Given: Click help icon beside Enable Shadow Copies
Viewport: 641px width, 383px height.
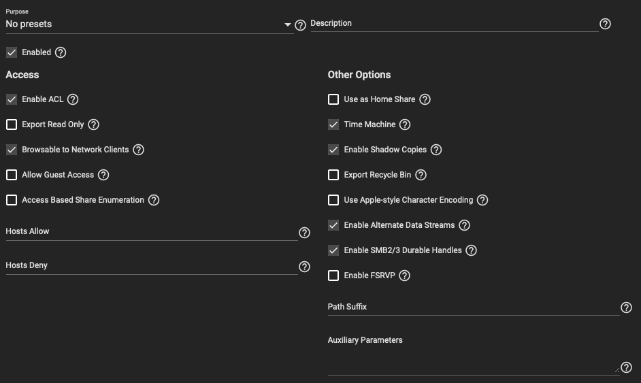Looking at the screenshot, I should coord(436,150).
